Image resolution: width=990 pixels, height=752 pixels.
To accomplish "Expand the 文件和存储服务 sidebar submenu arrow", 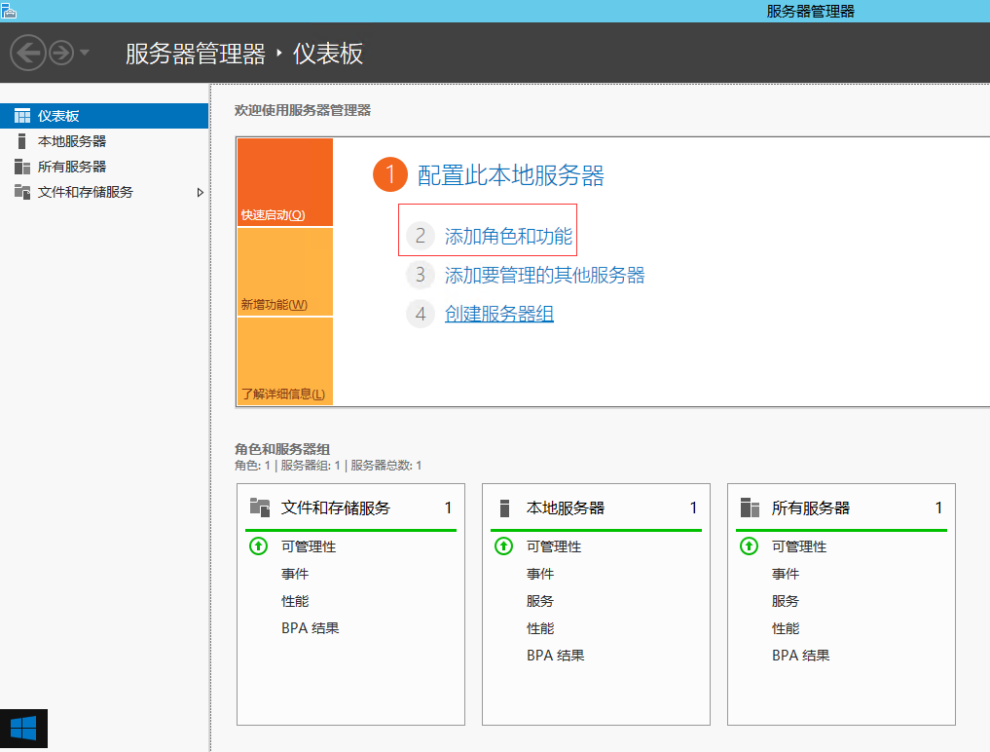I will coord(201,192).
